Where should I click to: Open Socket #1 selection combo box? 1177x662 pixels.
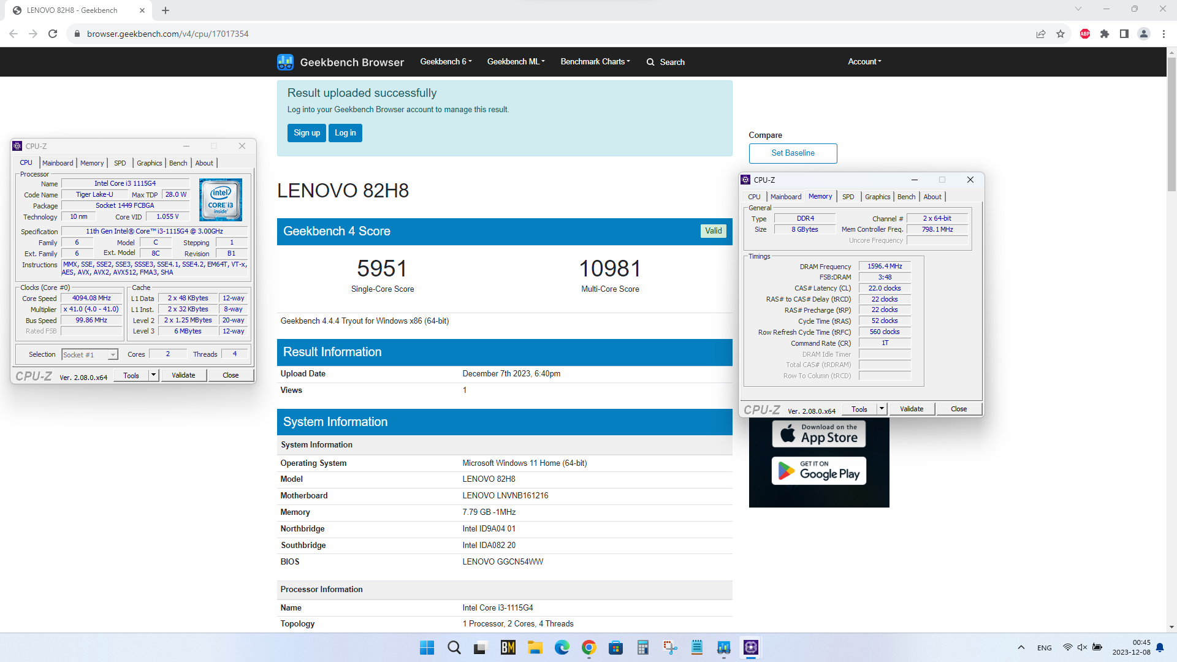pos(90,355)
